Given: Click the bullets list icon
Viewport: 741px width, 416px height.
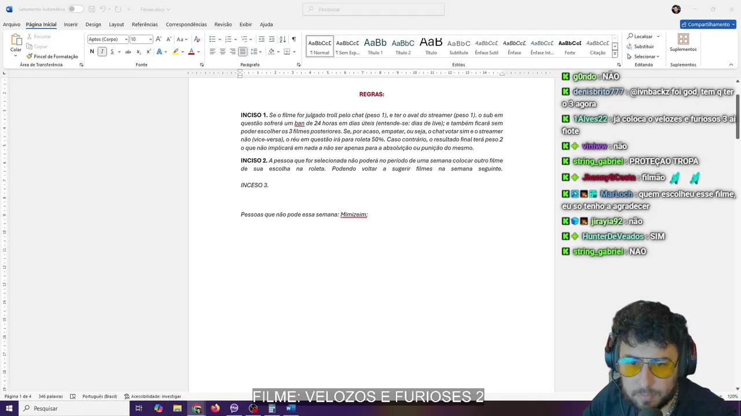Looking at the screenshot, I should (x=212, y=39).
